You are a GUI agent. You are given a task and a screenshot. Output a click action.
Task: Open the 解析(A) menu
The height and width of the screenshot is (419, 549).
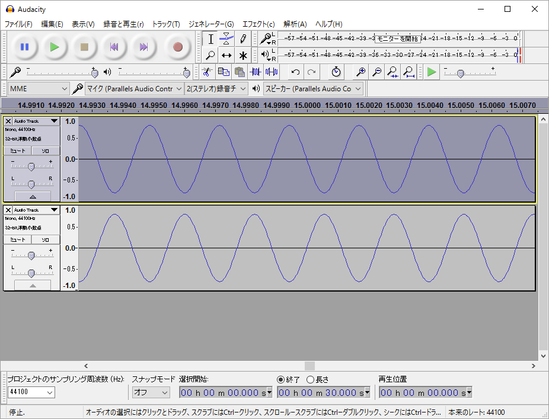[295, 24]
